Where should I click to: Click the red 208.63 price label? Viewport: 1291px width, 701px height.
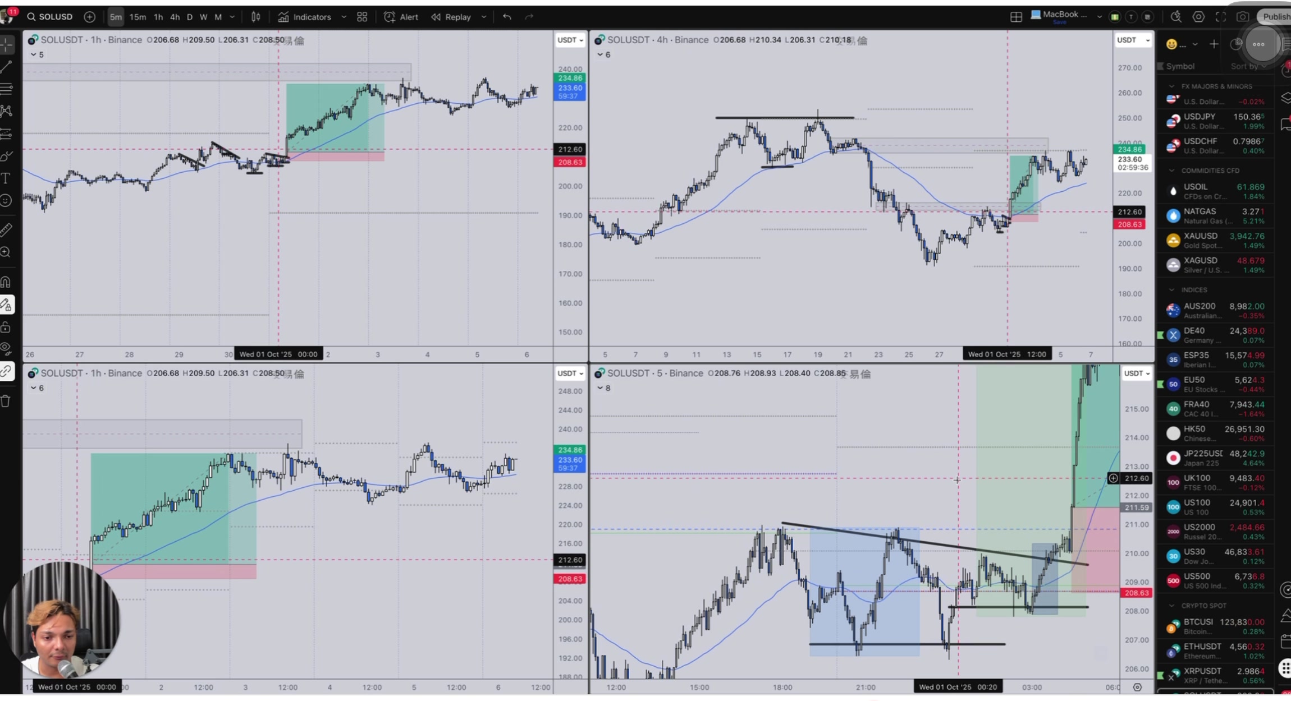[x=570, y=162]
